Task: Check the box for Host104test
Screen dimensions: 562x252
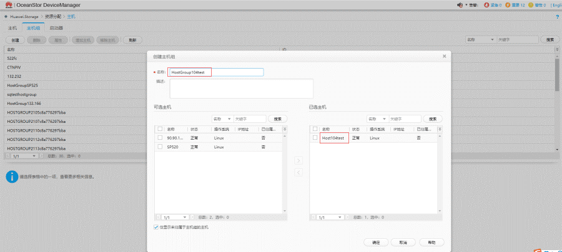Action: coord(315,137)
